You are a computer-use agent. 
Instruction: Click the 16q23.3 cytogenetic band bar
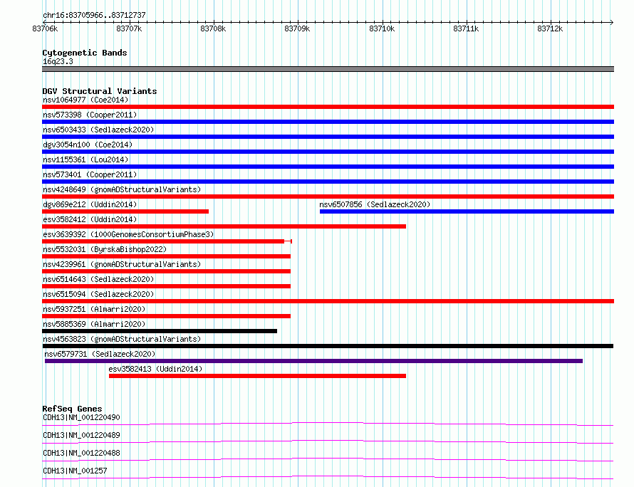pos(328,69)
